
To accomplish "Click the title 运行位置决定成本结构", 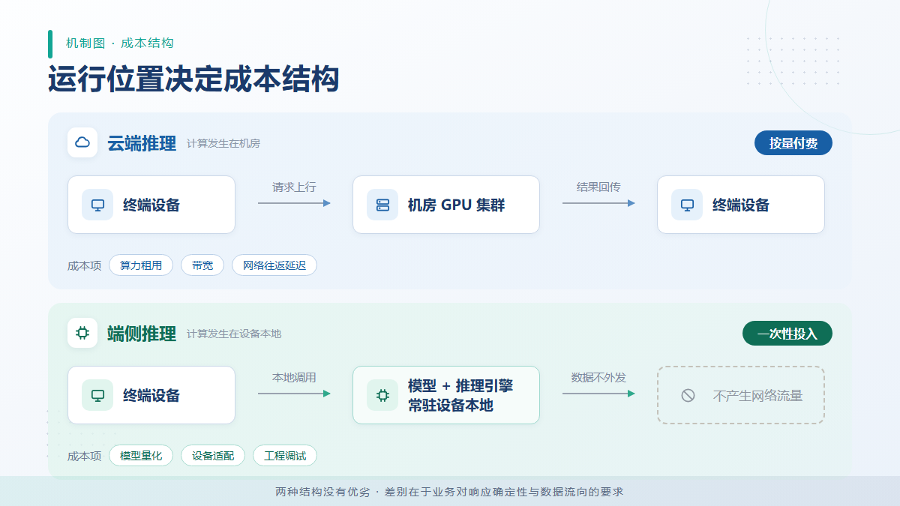I will [193, 79].
